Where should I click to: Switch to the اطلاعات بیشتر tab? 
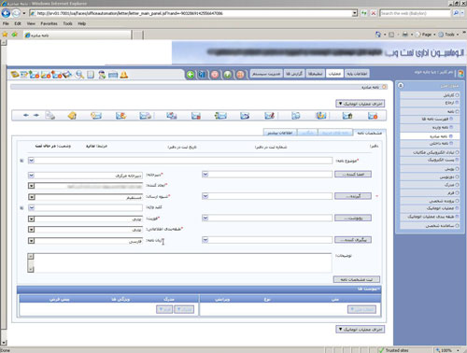[x=280, y=133]
